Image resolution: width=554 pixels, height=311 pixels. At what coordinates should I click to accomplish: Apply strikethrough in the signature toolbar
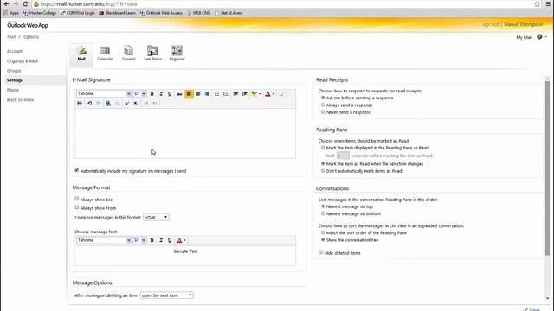[179, 94]
